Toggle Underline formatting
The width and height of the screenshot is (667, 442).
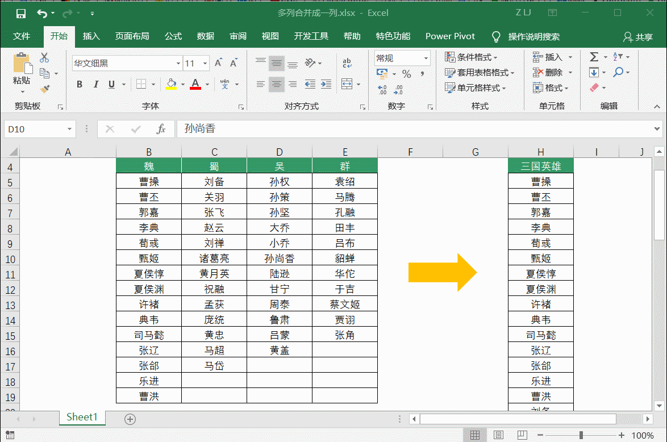pyautogui.click(x=111, y=84)
